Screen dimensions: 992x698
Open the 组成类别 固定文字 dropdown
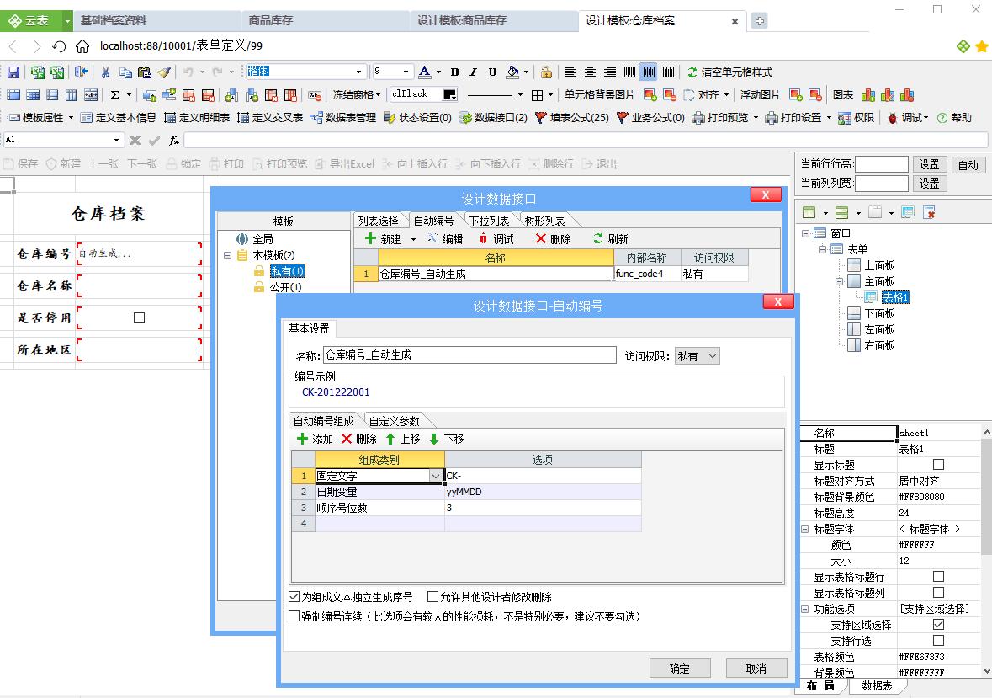[435, 475]
